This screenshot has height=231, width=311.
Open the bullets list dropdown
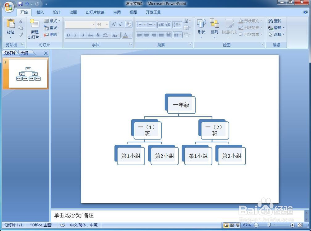[145, 25]
